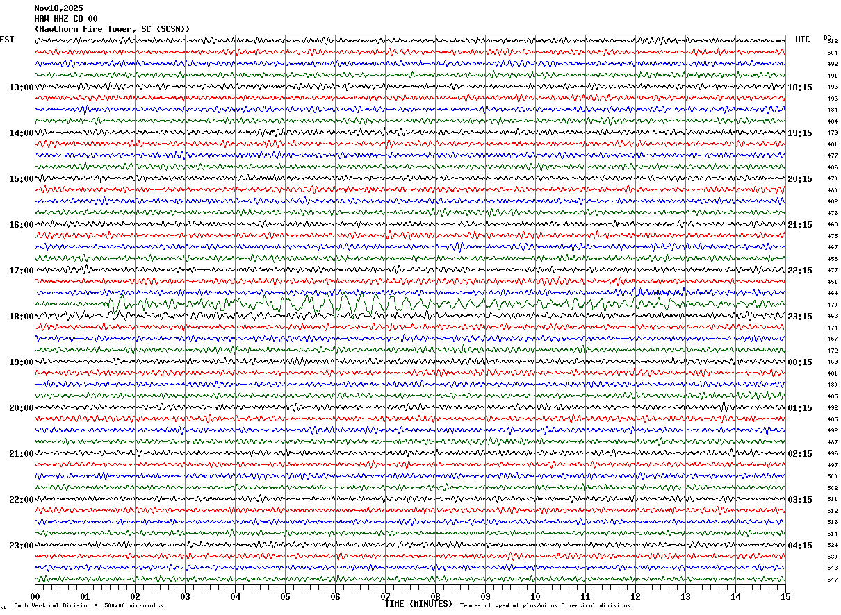Click the DC offset value 511
This screenshot has width=841, height=615.
(x=832, y=500)
